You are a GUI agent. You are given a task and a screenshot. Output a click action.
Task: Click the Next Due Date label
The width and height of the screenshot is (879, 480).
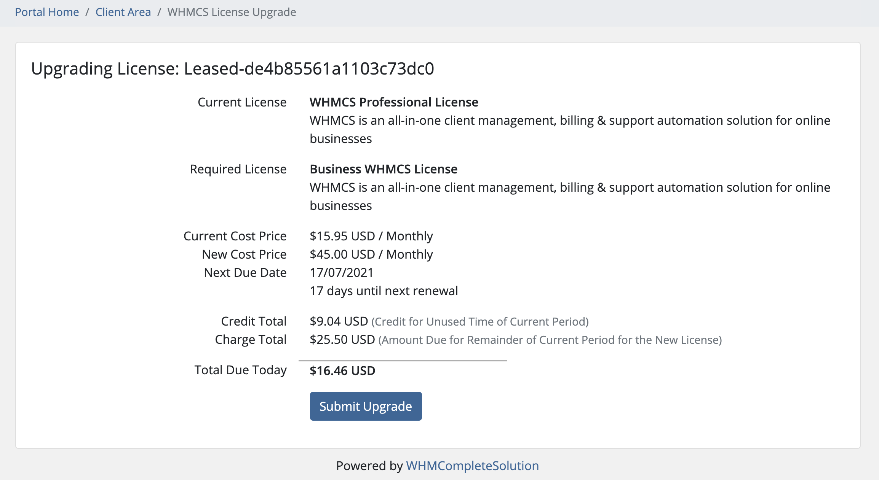245,273
